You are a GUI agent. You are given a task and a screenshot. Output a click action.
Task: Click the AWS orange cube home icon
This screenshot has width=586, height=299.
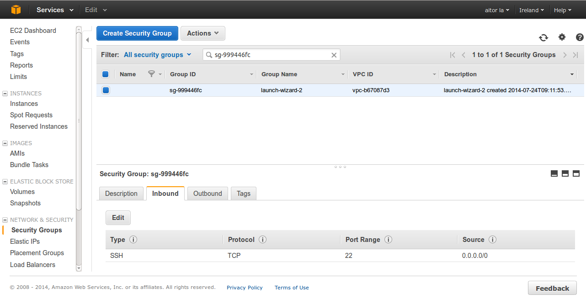pos(16,10)
